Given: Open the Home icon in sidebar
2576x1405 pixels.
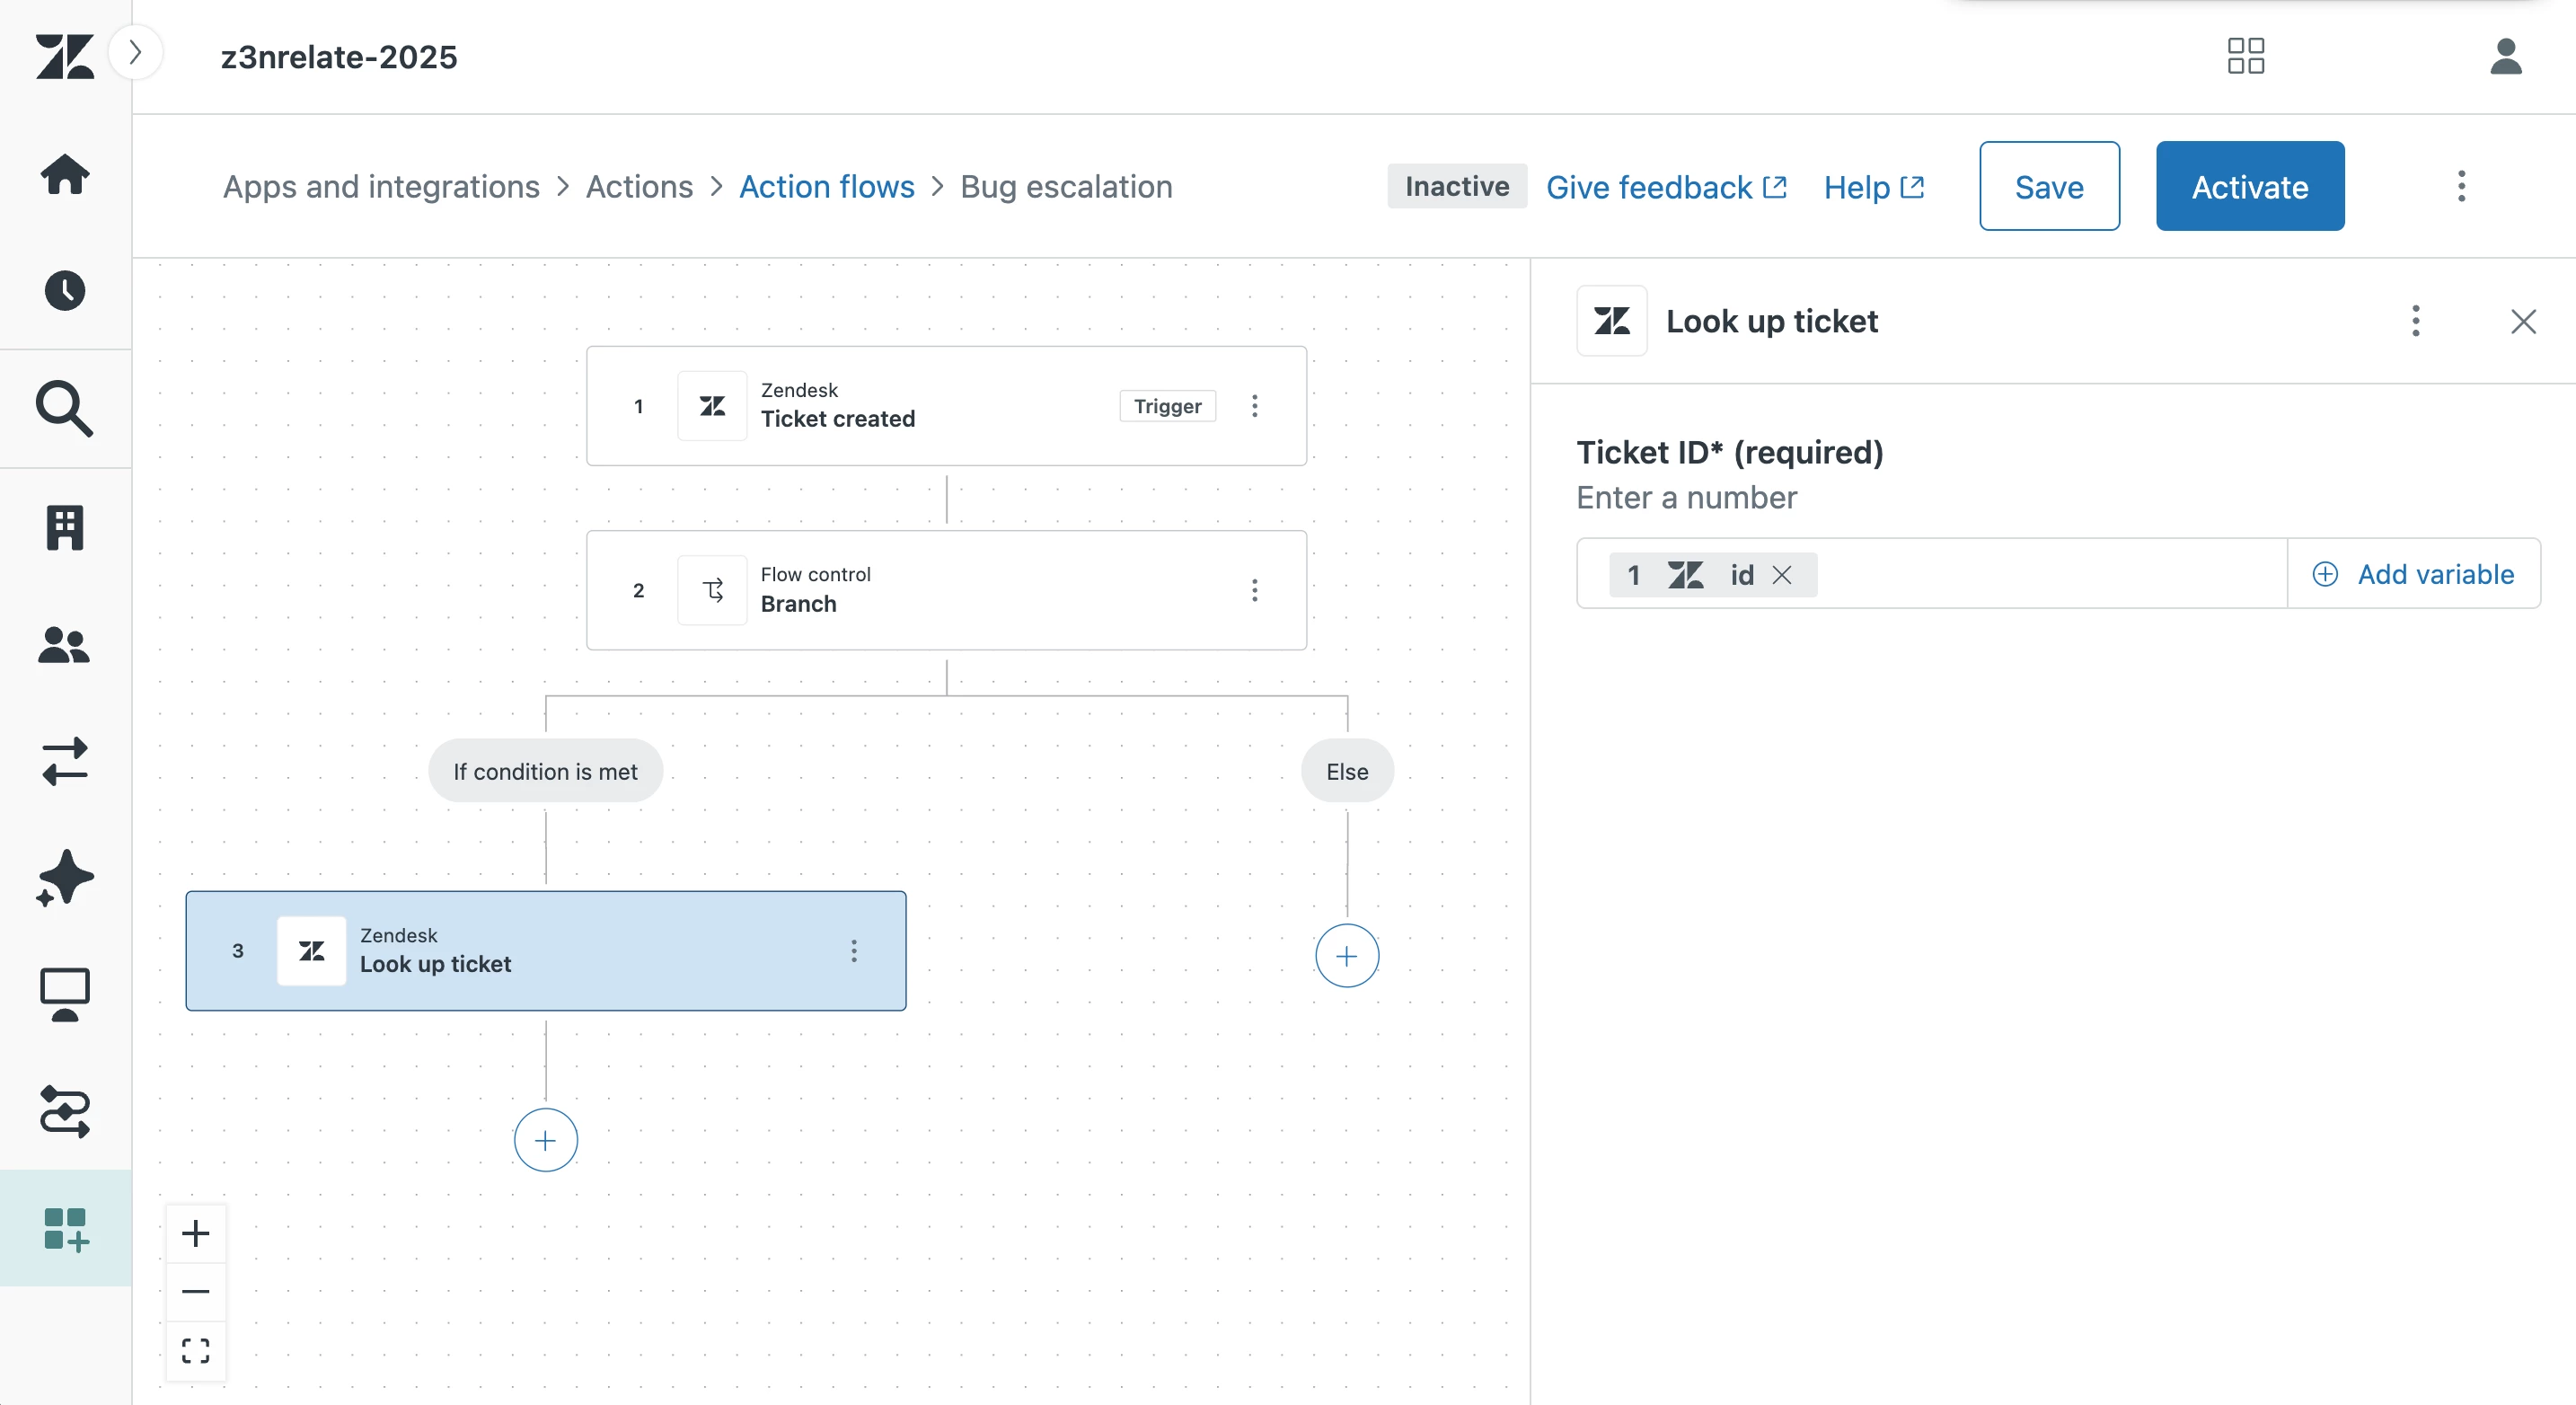Looking at the screenshot, I should coord(65,174).
